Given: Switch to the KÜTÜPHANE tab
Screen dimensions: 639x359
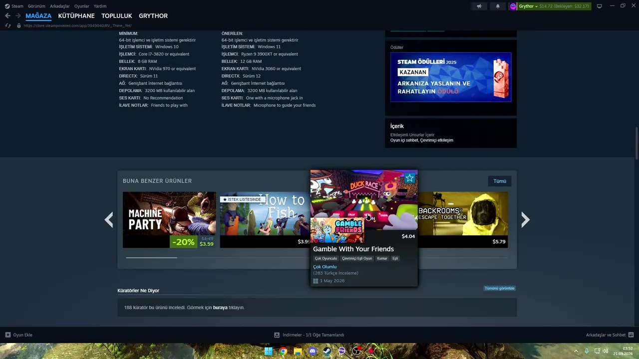Looking at the screenshot, I should click(76, 16).
